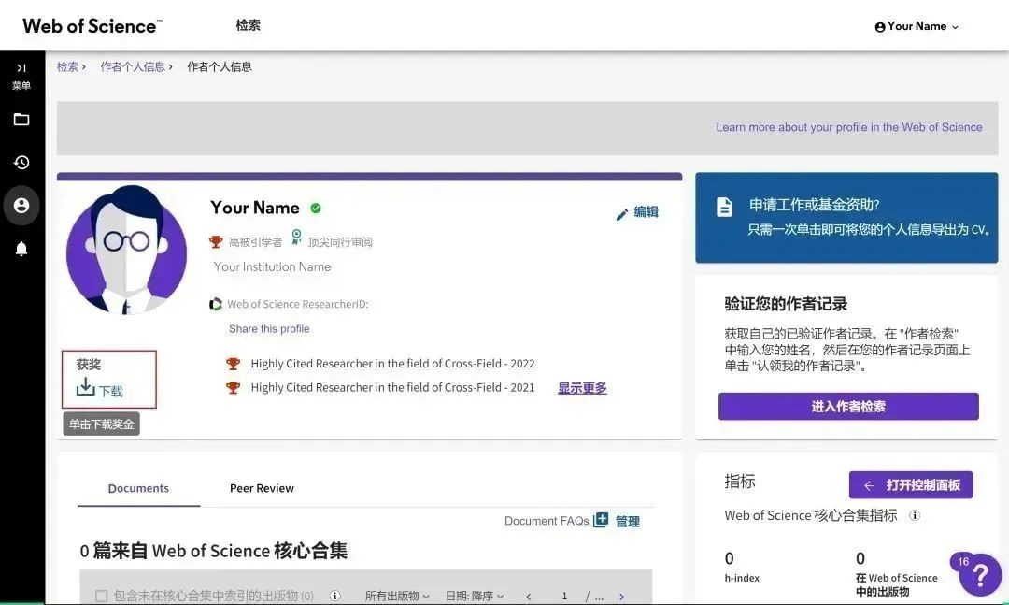
Task: Click the Highly Cited Researcher trophy badge
Action: tap(216, 242)
